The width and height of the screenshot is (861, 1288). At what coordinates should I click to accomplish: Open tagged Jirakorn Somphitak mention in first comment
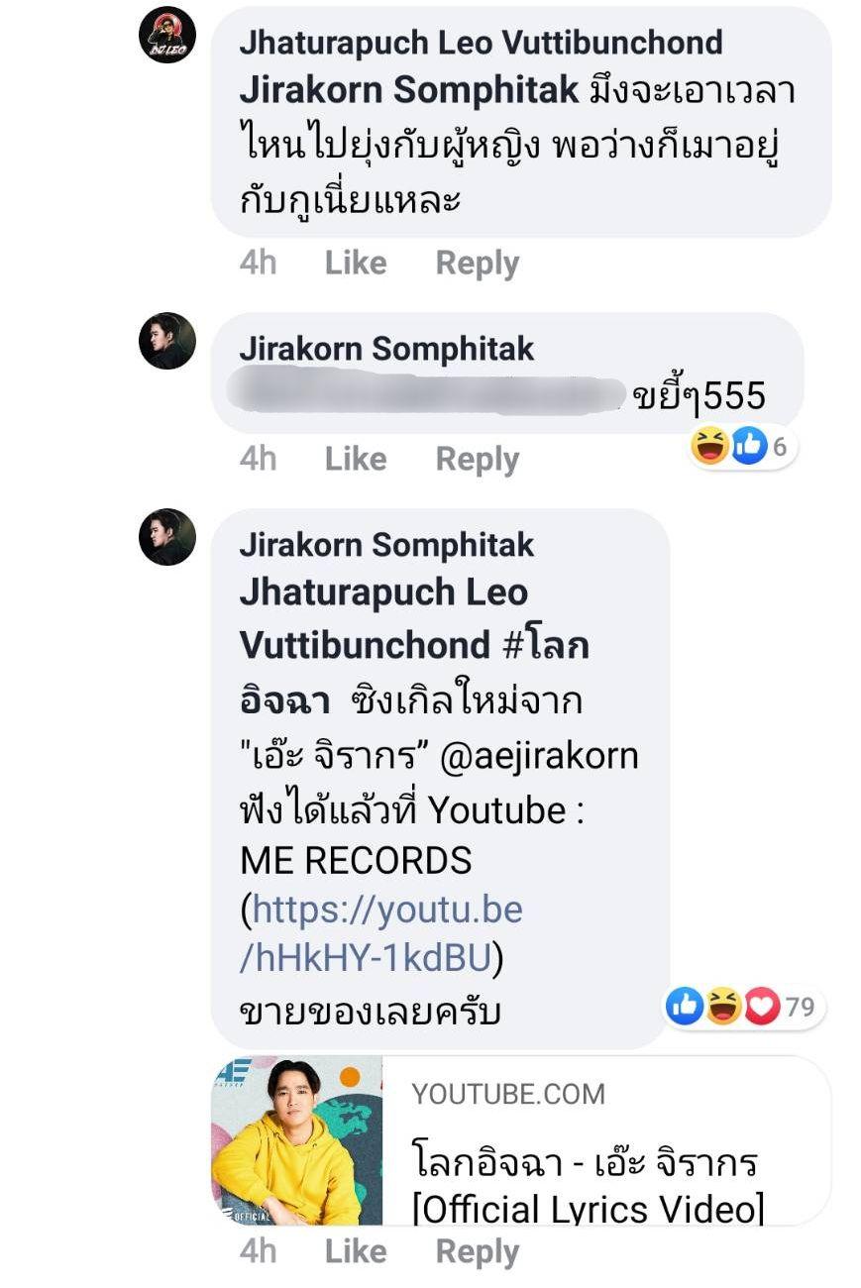[x=409, y=90]
